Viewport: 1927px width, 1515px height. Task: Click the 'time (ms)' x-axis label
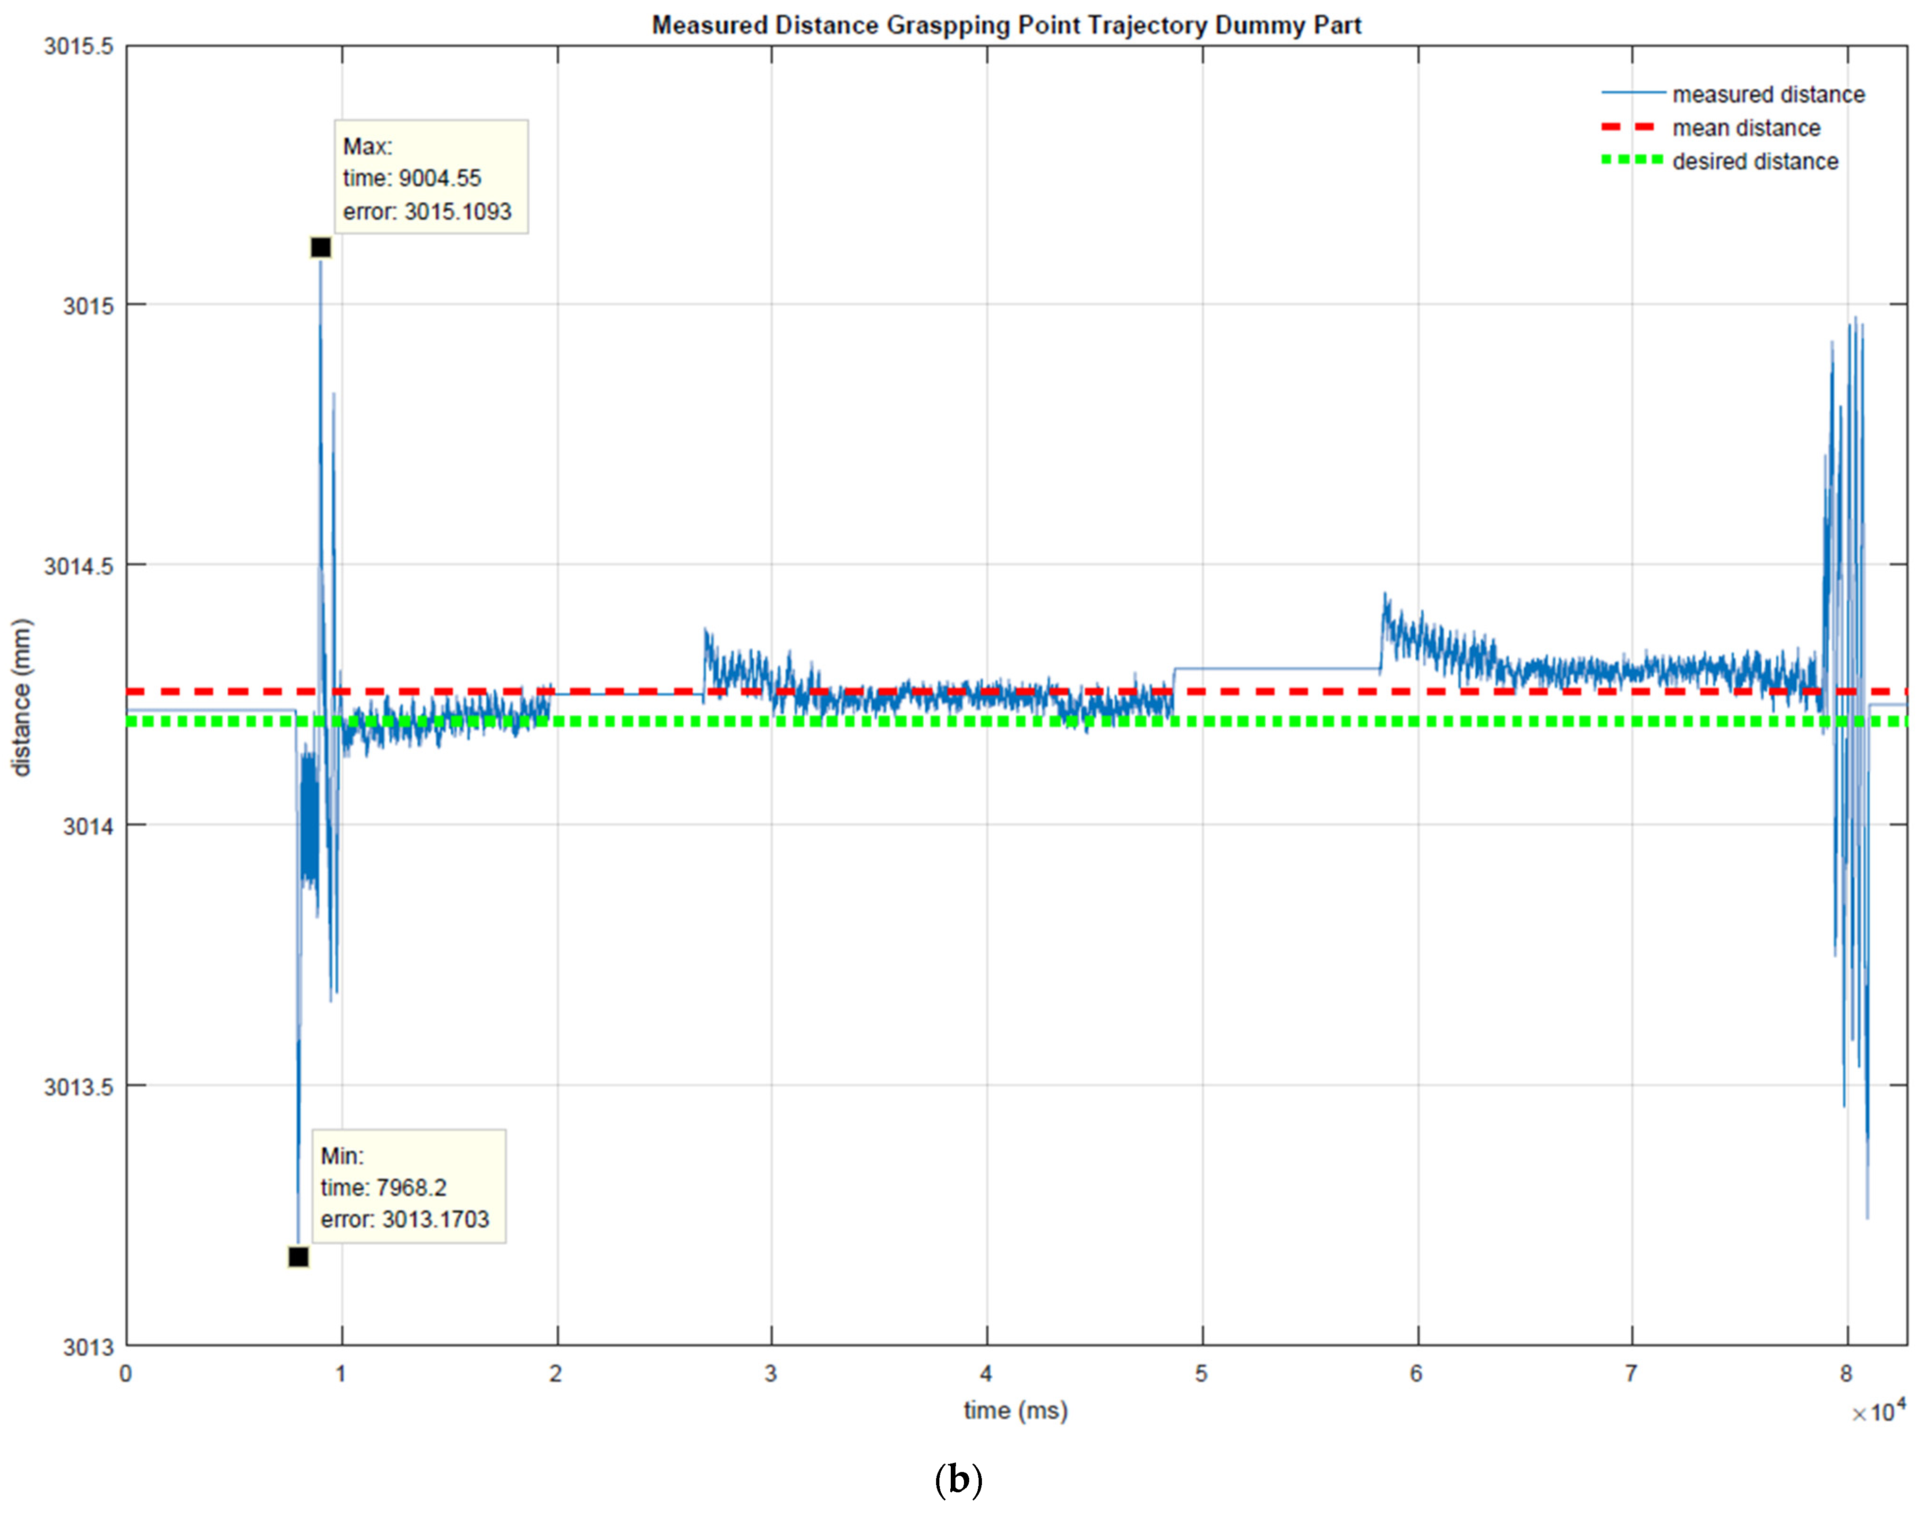tap(1015, 1410)
